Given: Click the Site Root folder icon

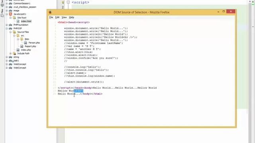Looking at the screenshot, I should pyautogui.click(x=14, y=17).
